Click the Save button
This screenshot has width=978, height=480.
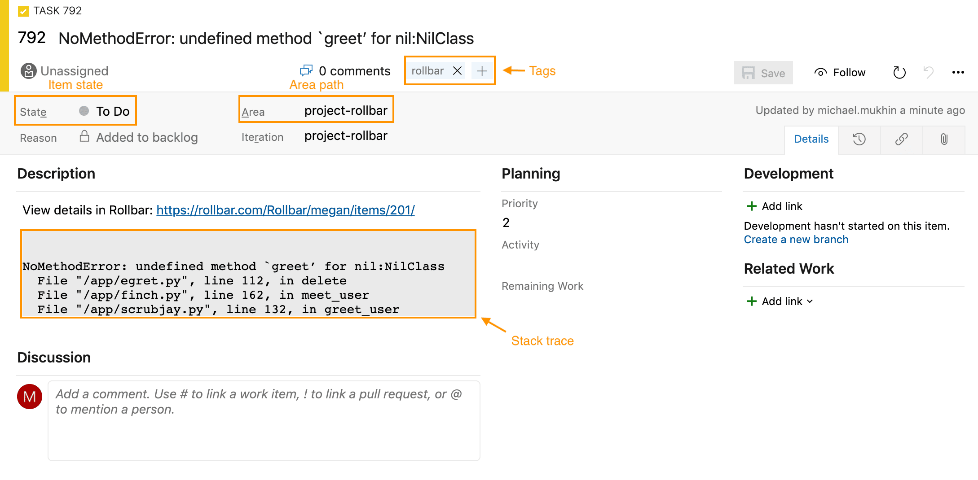pos(763,73)
